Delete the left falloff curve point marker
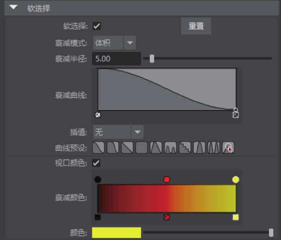 98,115
